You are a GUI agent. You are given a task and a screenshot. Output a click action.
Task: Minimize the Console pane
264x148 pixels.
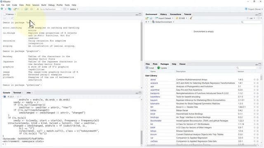pyautogui.click(x=137, y=93)
